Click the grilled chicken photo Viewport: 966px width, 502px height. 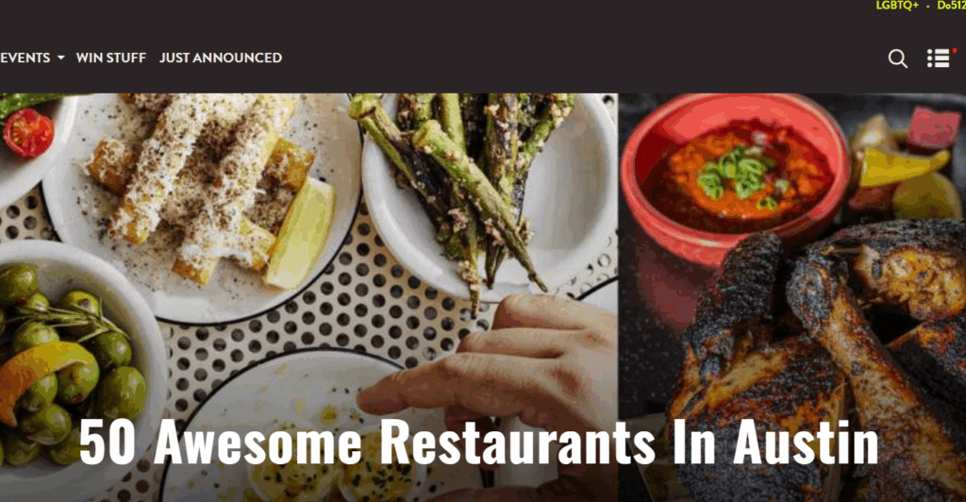[x=820, y=363]
